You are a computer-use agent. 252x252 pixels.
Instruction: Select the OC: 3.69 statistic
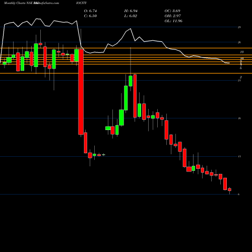point(172,11)
